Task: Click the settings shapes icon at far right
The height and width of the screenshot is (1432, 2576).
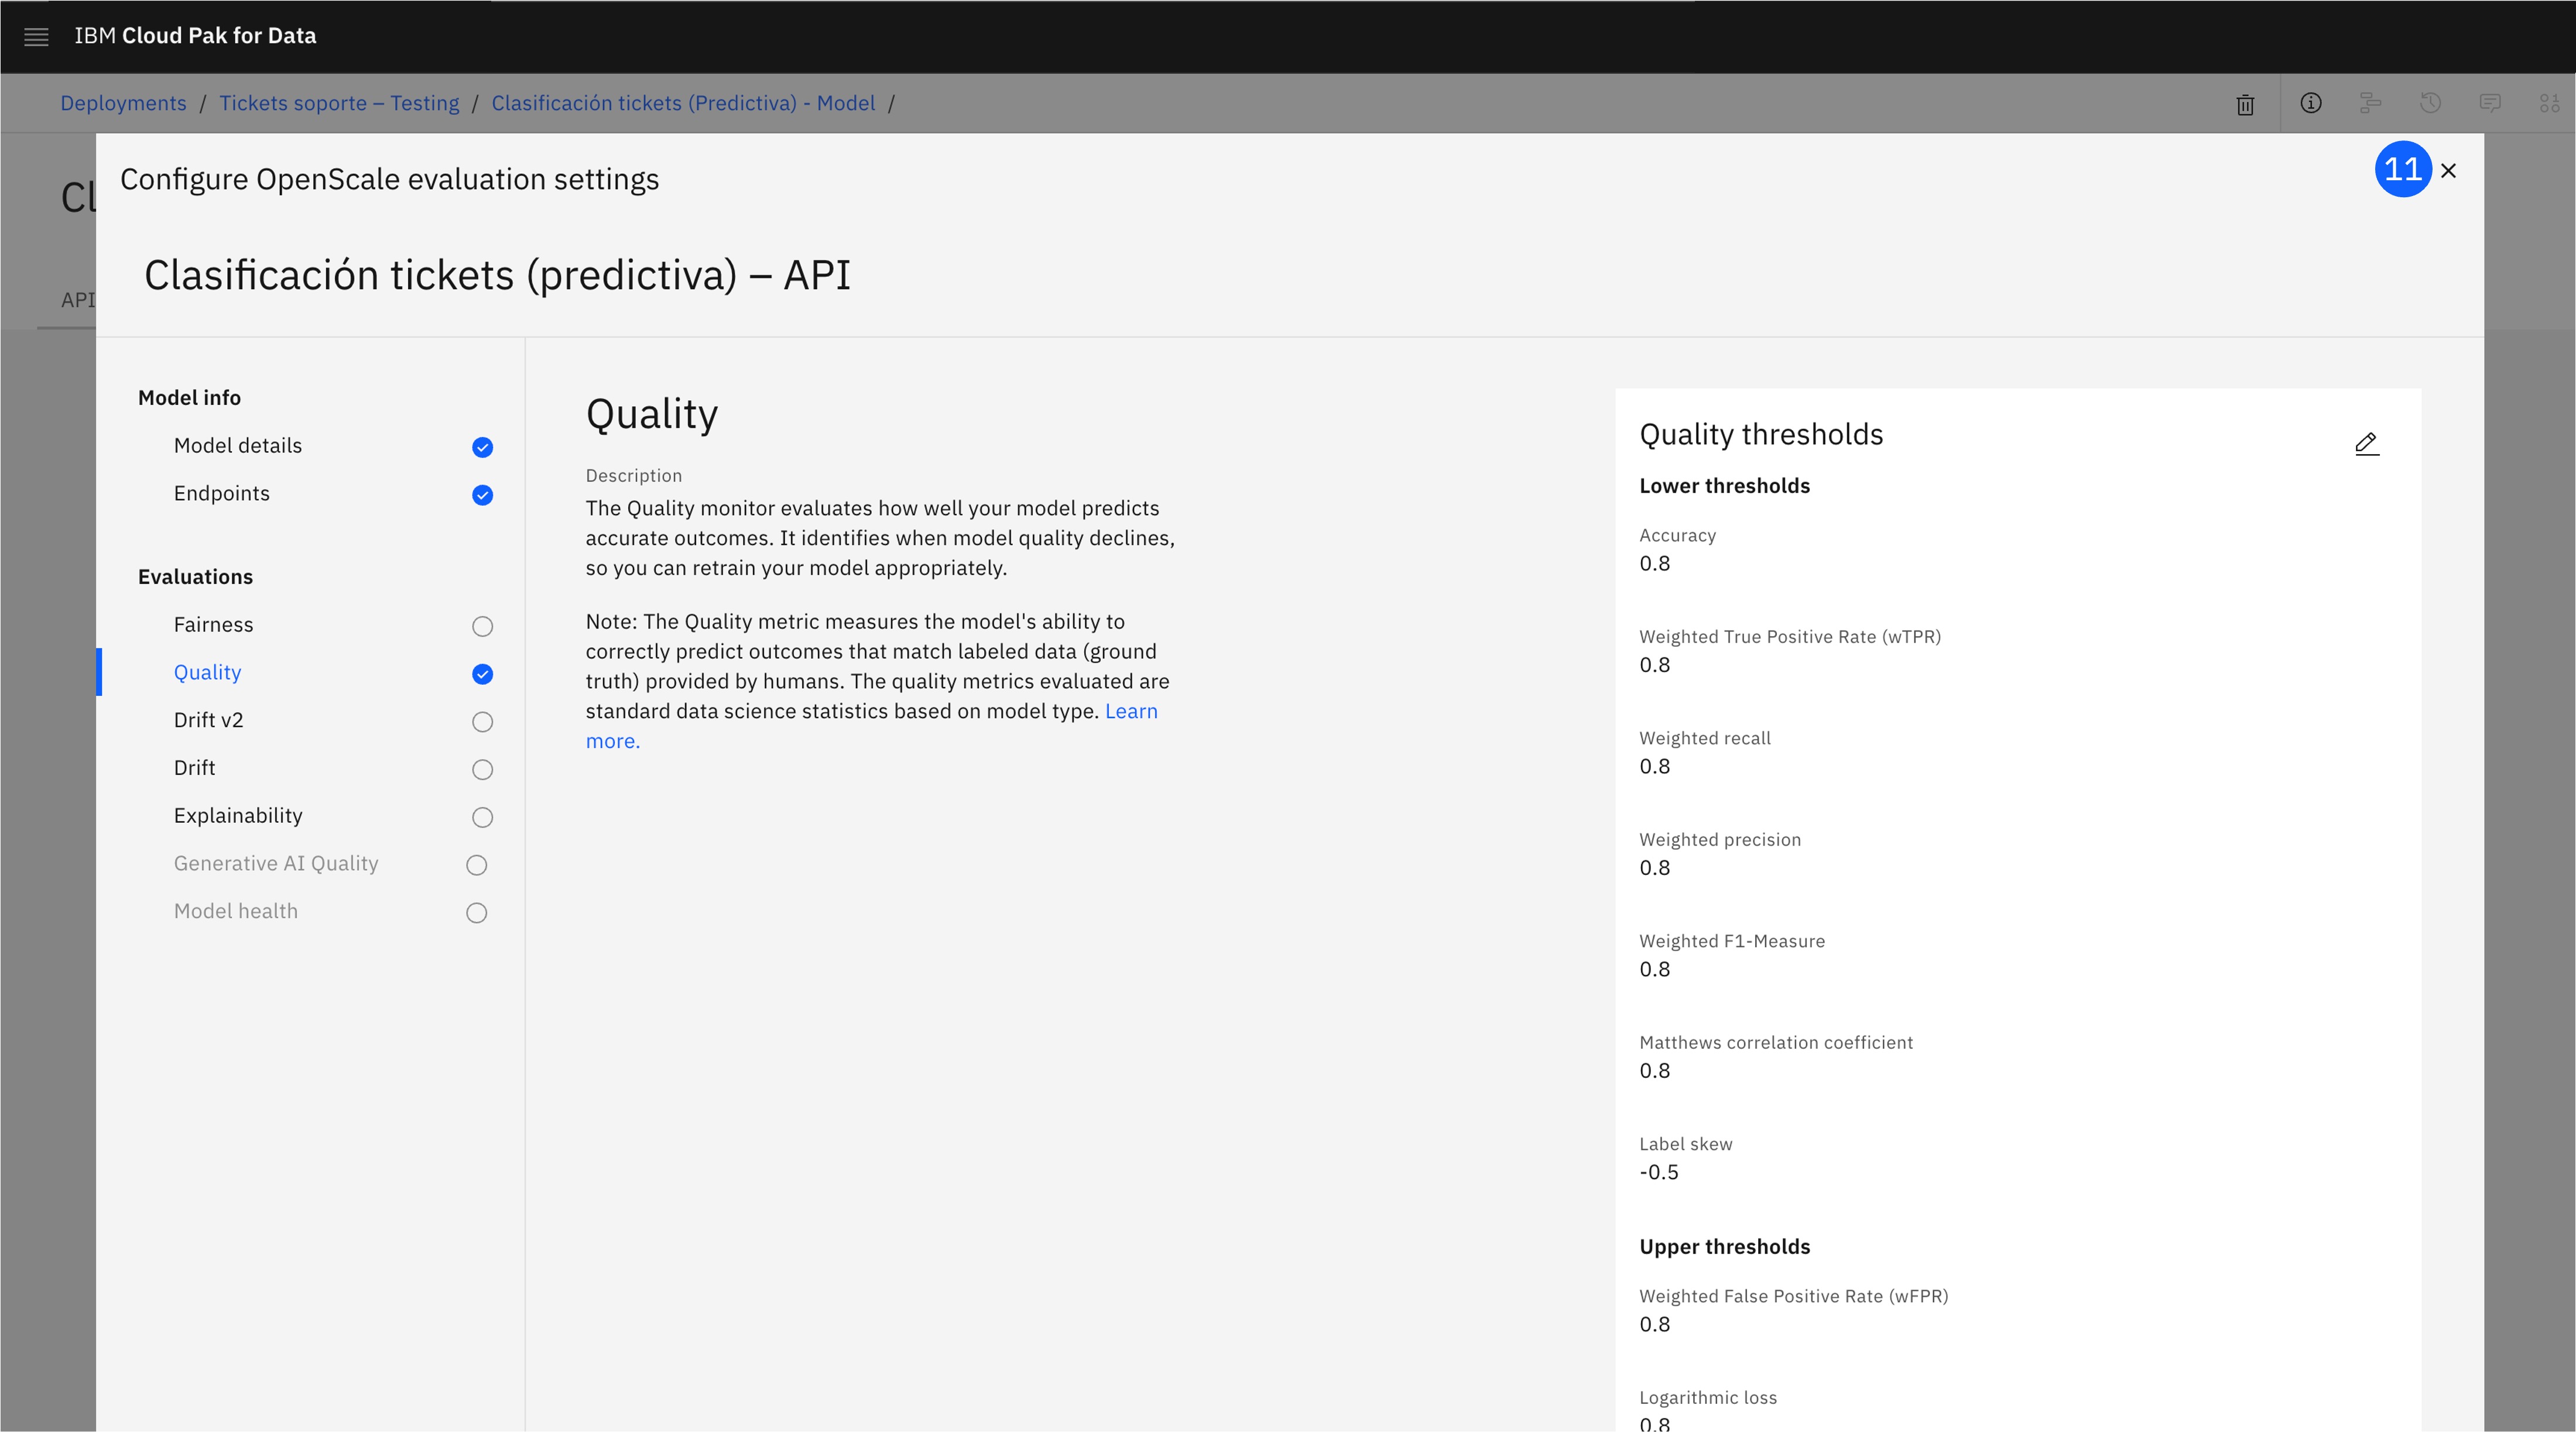Action: (2549, 103)
